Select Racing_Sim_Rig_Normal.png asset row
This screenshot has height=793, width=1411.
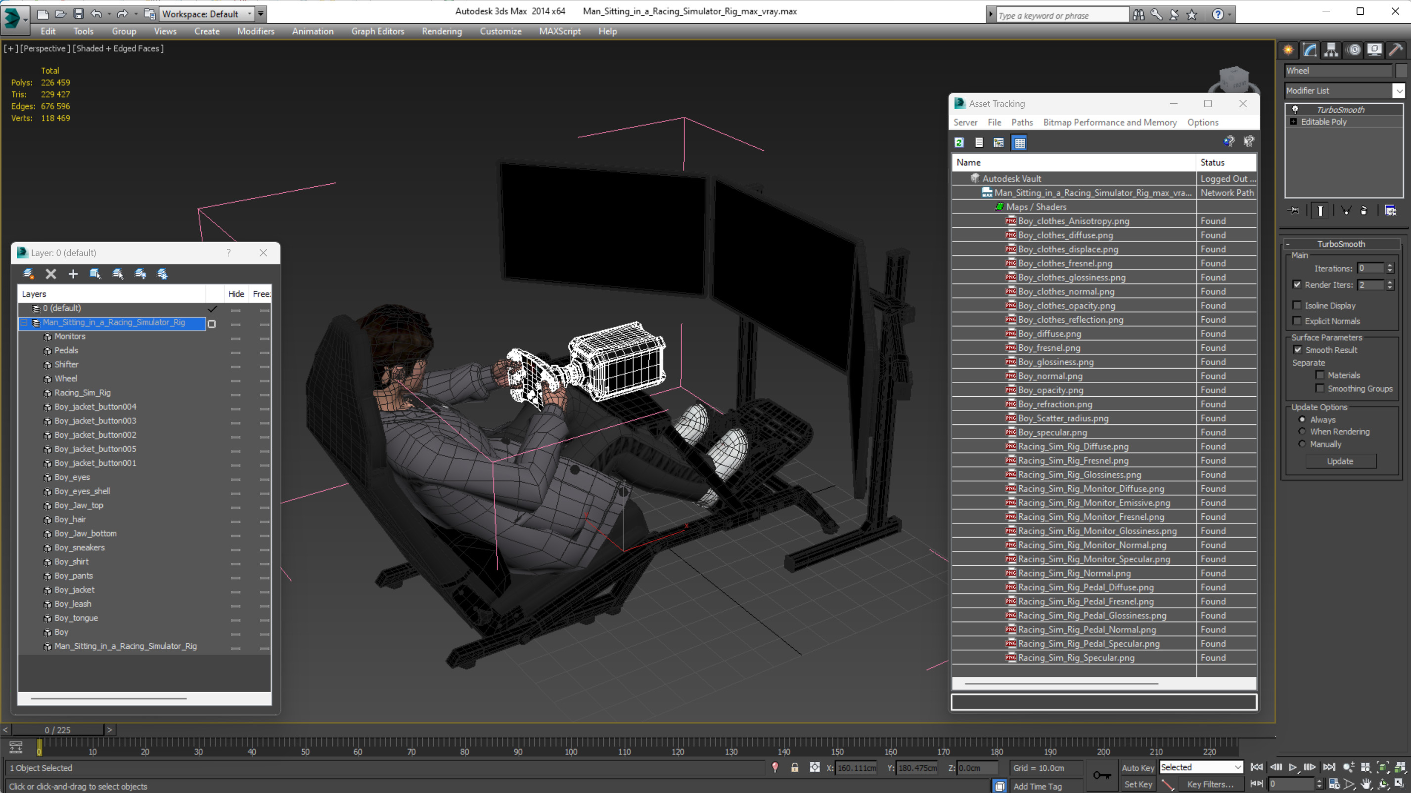pyautogui.click(x=1074, y=573)
